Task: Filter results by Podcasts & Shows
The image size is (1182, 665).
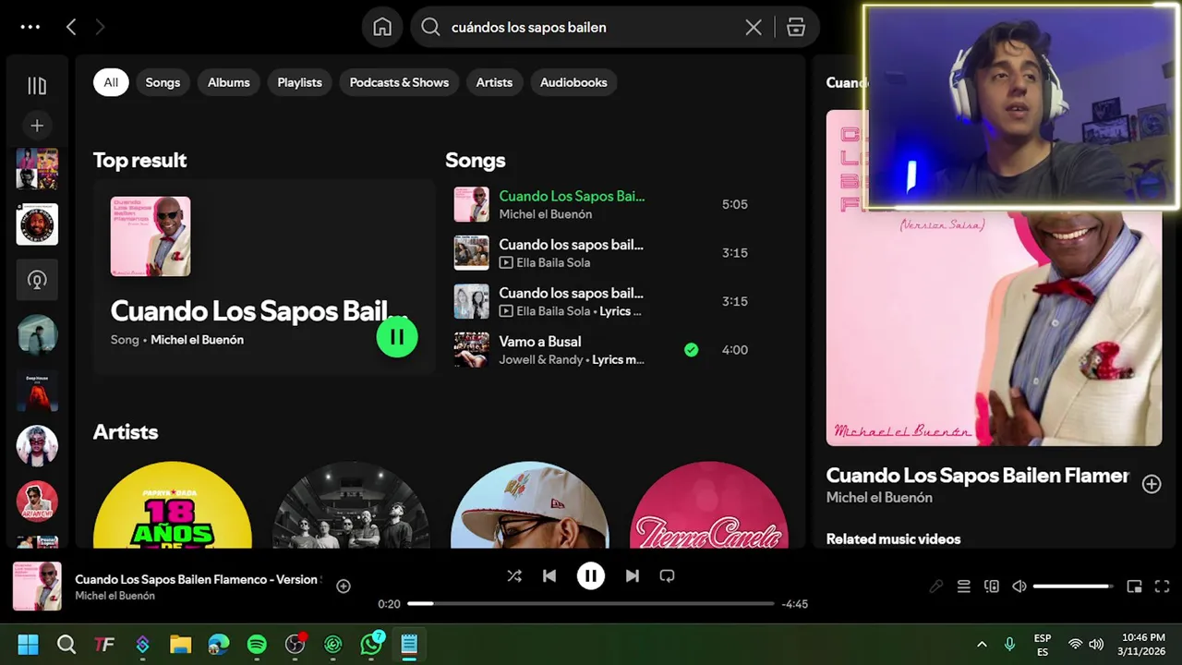Action: tap(399, 82)
